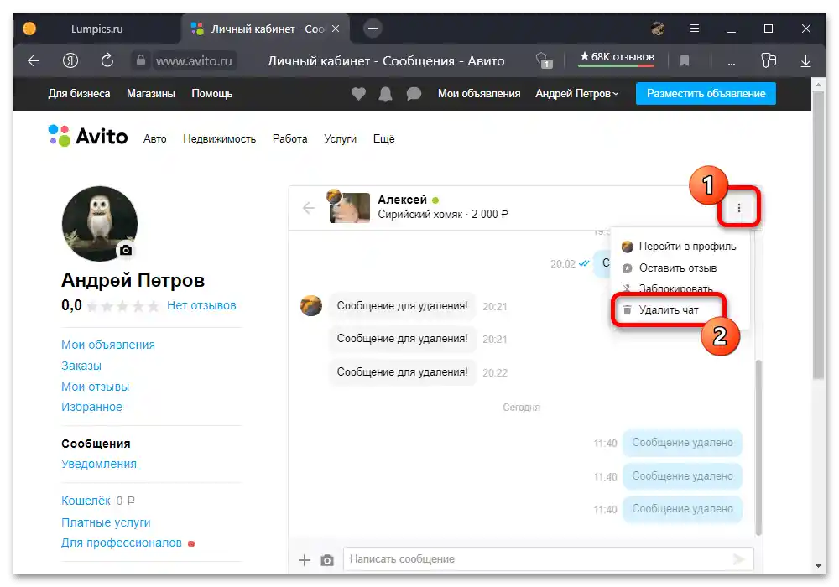Image resolution: width=839 pixels, height=587 pixels.
Task: Open Платные услуги in sidebar
Action: pyautogui.click(x=106, y=522)
